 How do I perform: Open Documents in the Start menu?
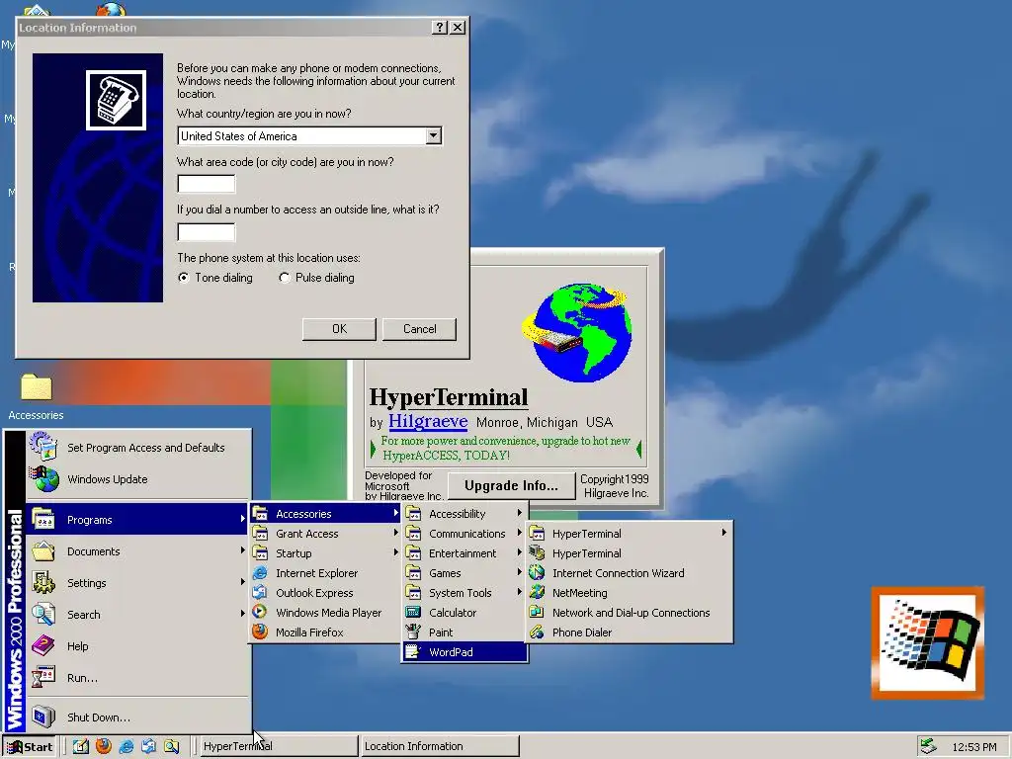pos(138,550)
